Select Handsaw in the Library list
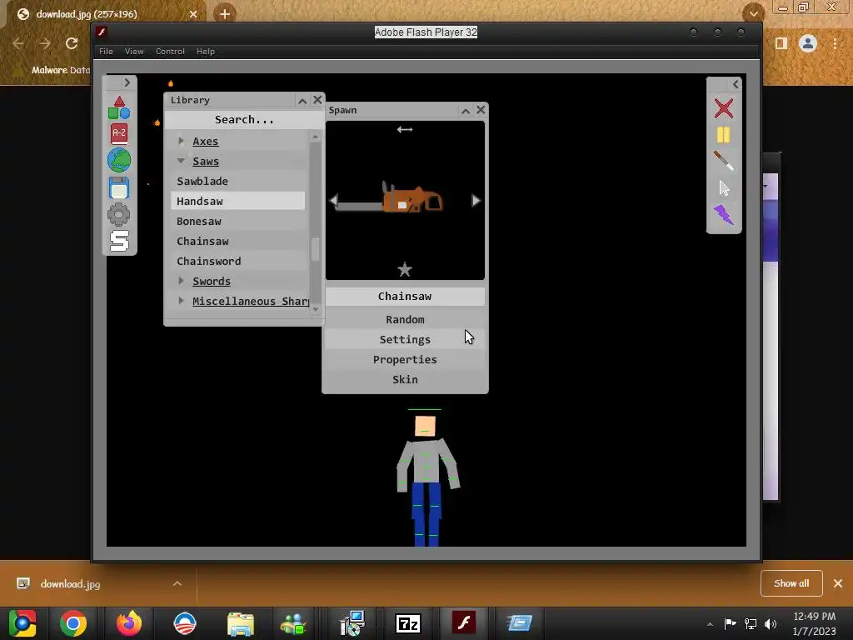This screenshot has width=853, height=640. point(237,202)
